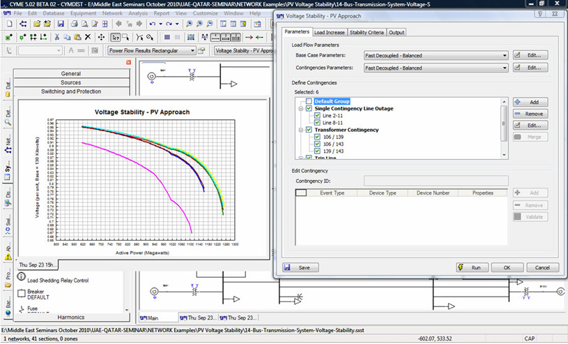Collapse the Single Contingency Line Outage group
Image resolution: width=568 pixels, height=344 pixels.
tap(300, 108)
